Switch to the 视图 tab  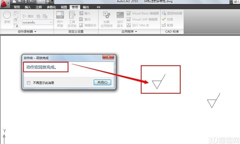(64, 7)
